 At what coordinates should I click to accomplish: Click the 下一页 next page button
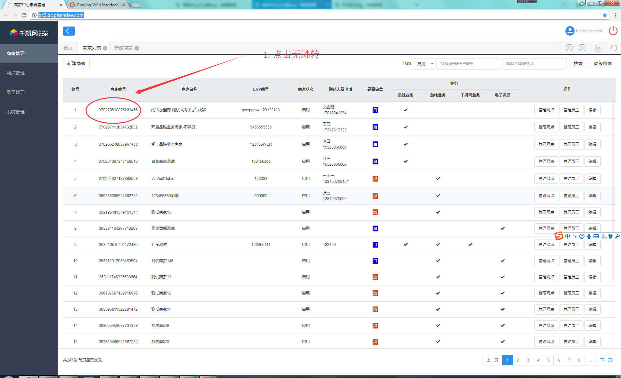point(606,360)
